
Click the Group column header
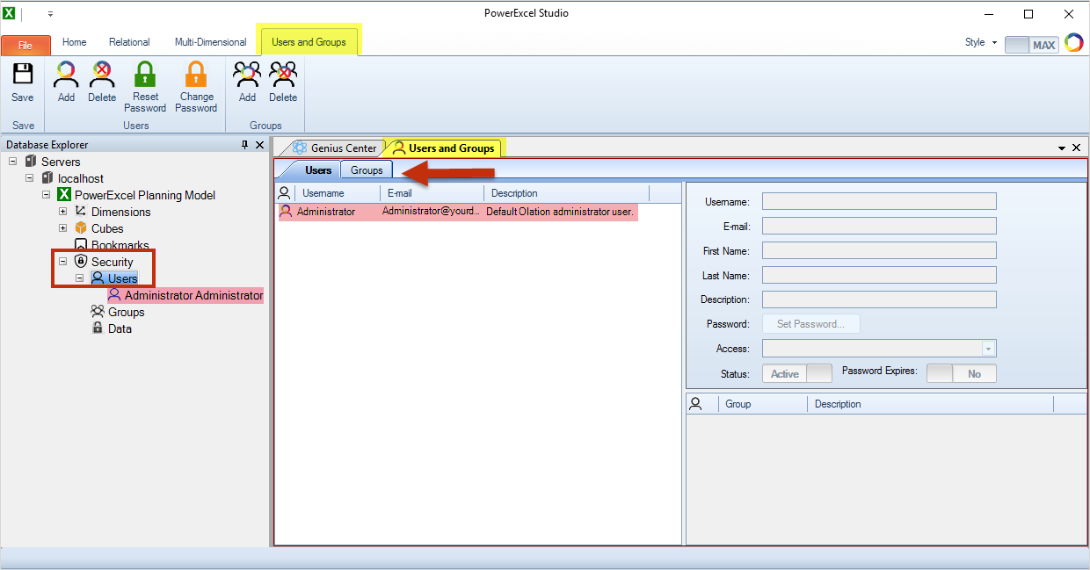coord(762,404)
